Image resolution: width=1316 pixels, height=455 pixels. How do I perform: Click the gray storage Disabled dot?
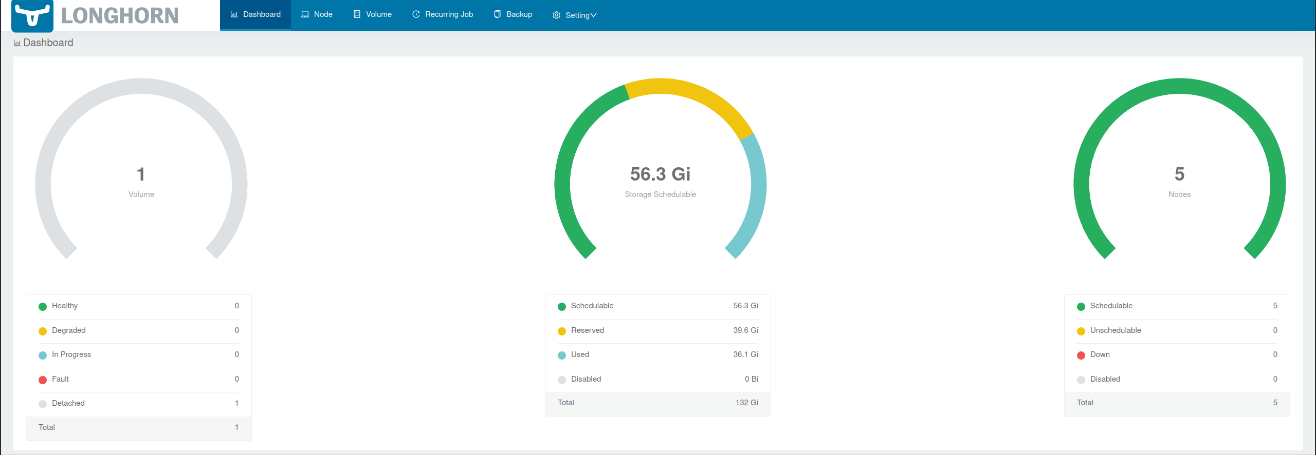(562, 380)
